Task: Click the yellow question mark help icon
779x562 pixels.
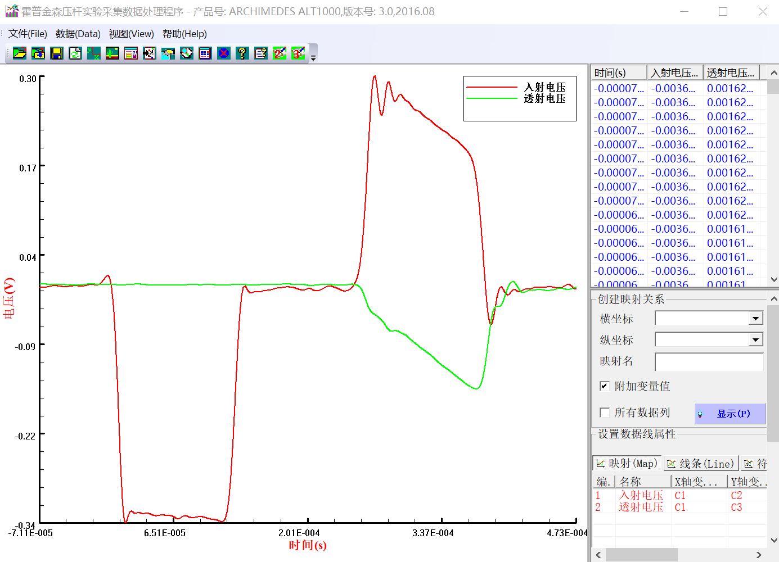Action: 242,53
